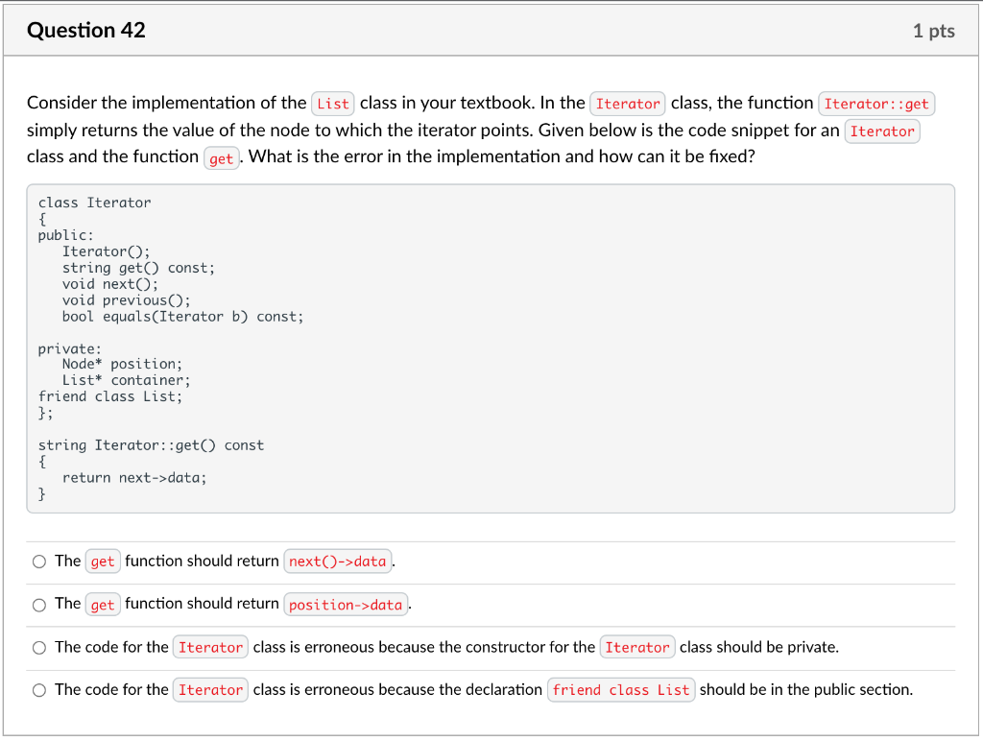Select the option about friend class List declaration
The width and height of the screenshot is (983, 741).
[39, 689]
